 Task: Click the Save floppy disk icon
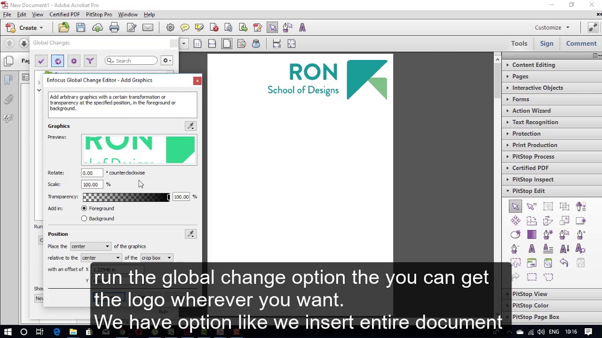tap(81, 28)
